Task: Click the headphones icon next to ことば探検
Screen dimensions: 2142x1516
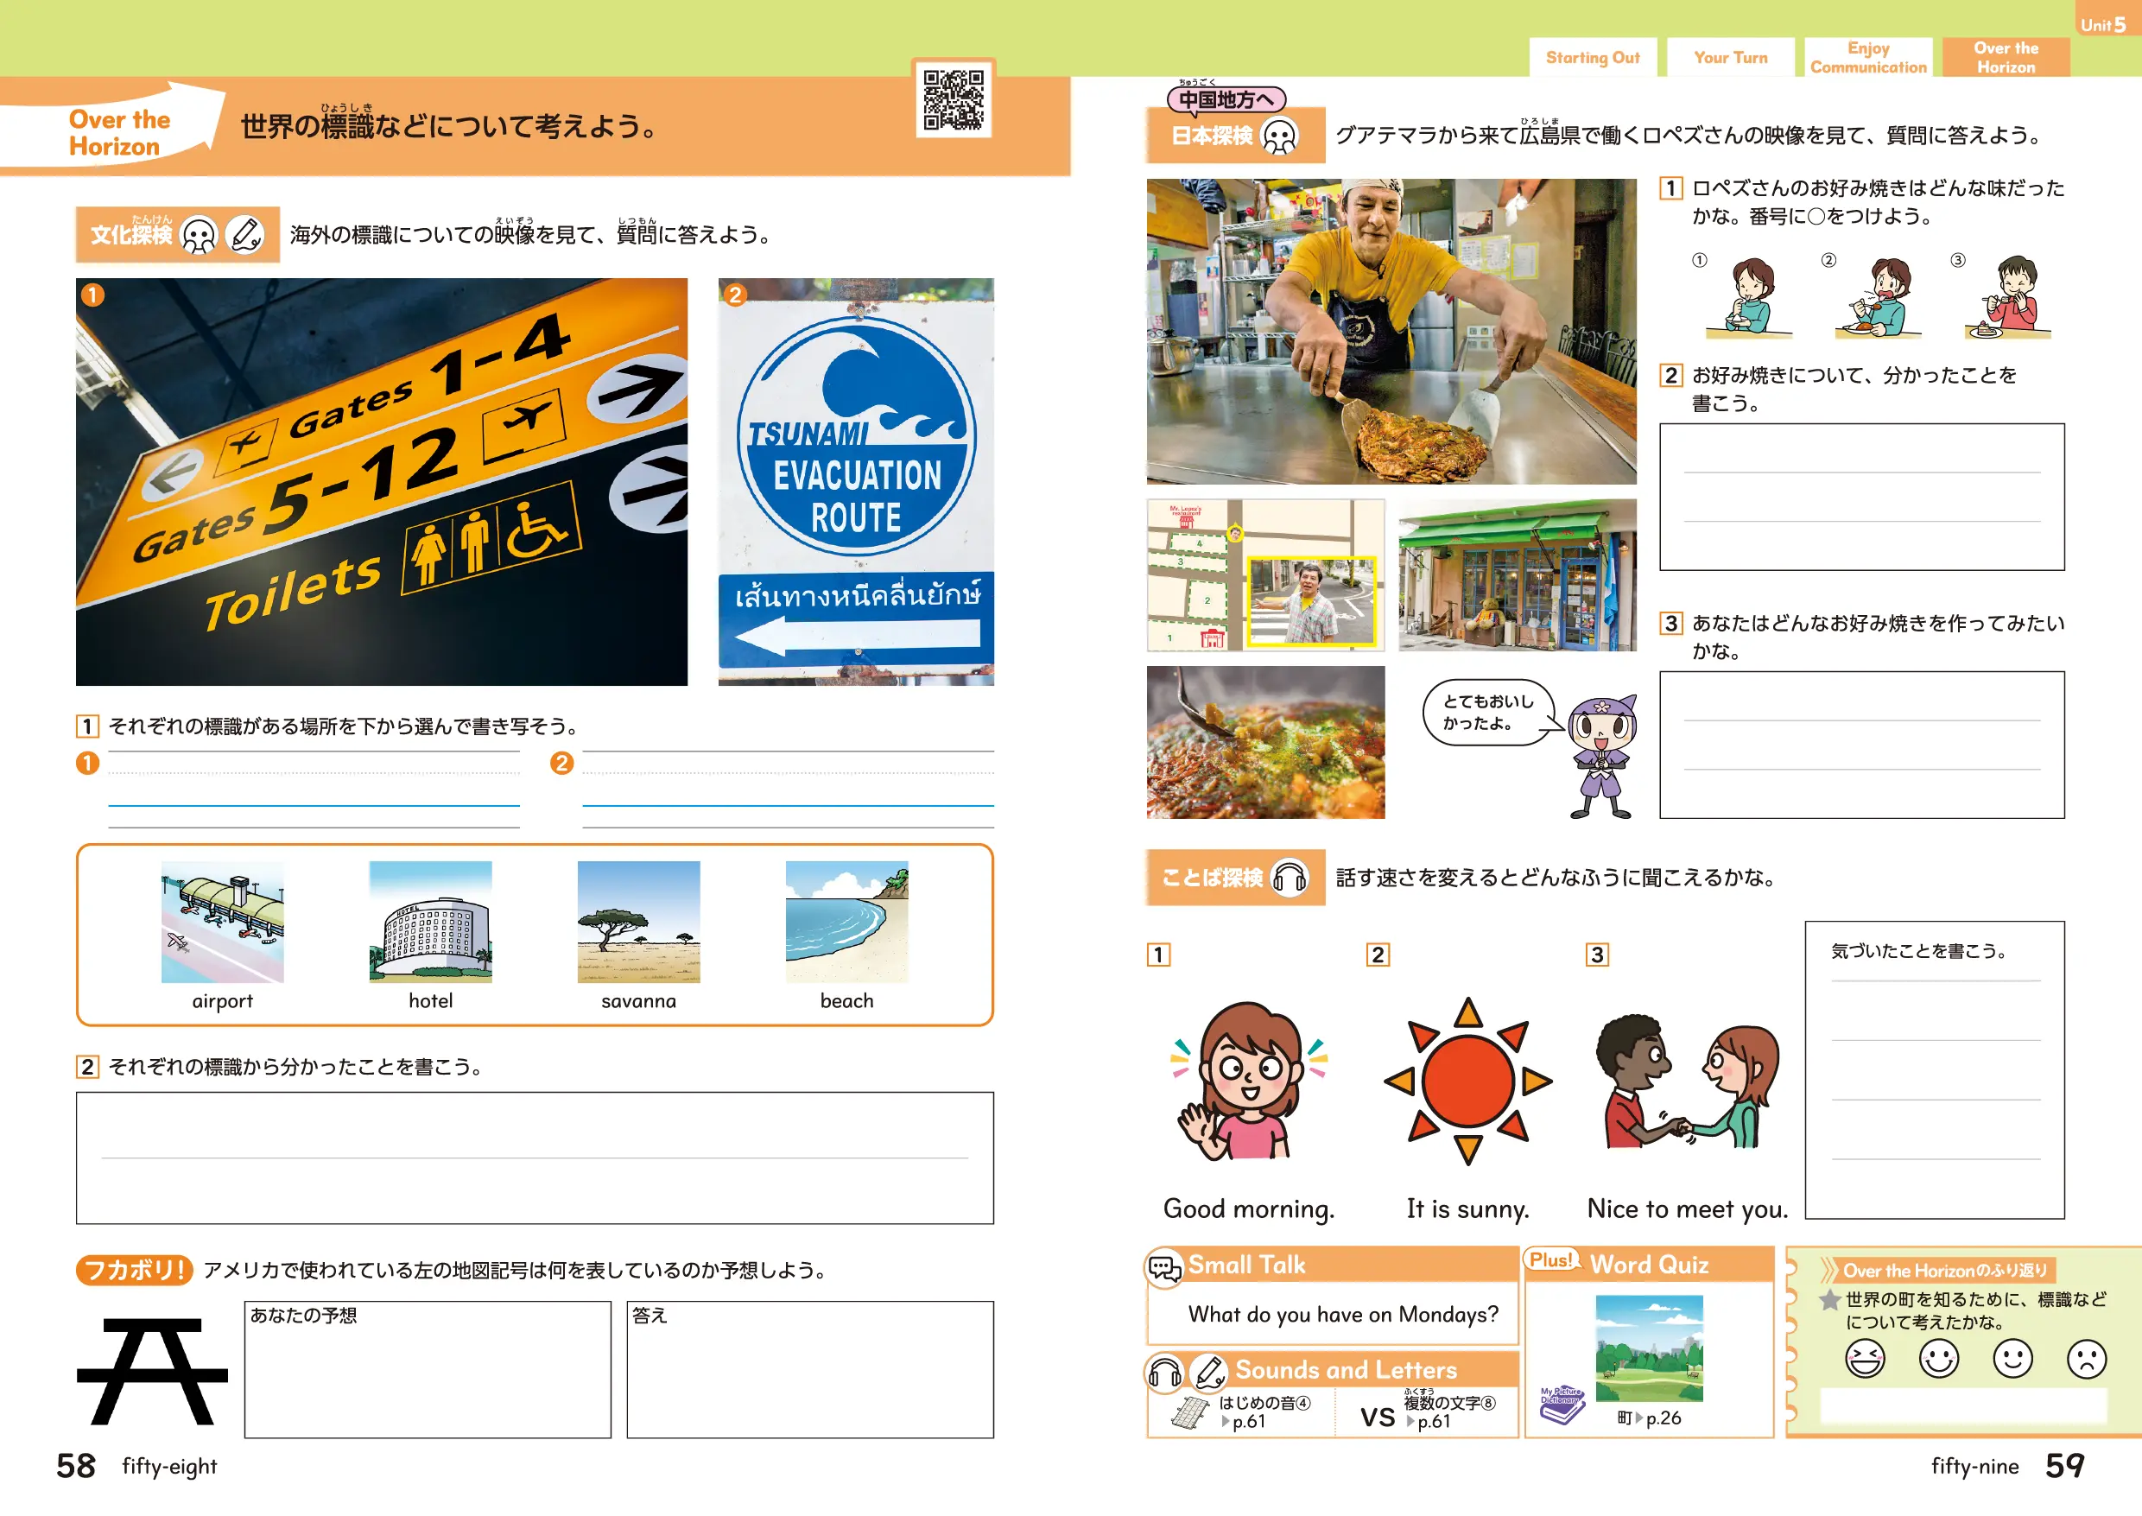Action: point(1290,878)
